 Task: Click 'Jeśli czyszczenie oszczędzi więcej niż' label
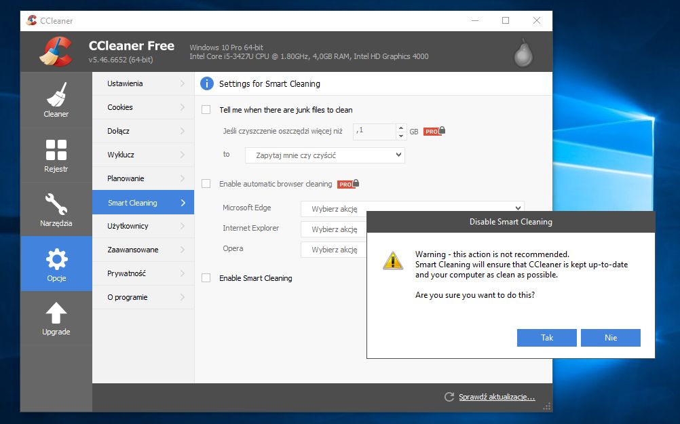pos(283,131)
